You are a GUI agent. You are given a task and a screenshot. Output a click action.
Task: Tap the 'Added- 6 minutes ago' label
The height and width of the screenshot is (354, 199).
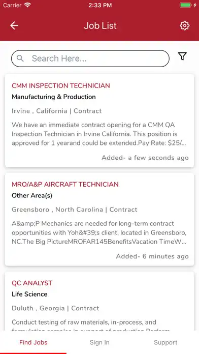pos(152,256)
